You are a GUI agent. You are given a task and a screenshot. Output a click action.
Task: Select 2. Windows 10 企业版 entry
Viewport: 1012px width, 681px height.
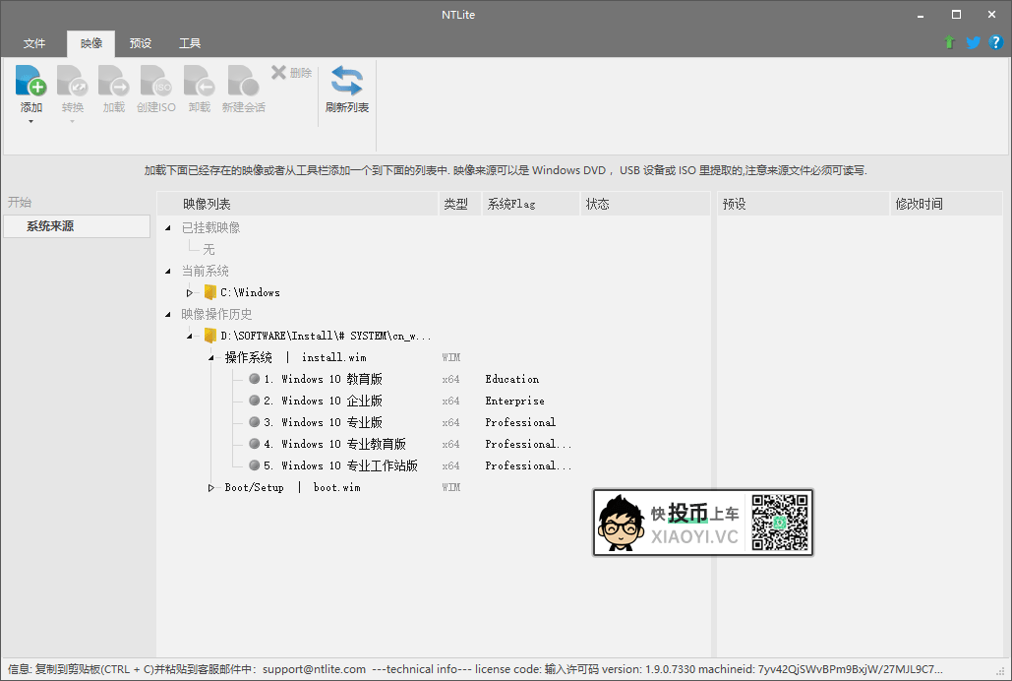pyautogui.click(x=323, y=401)
